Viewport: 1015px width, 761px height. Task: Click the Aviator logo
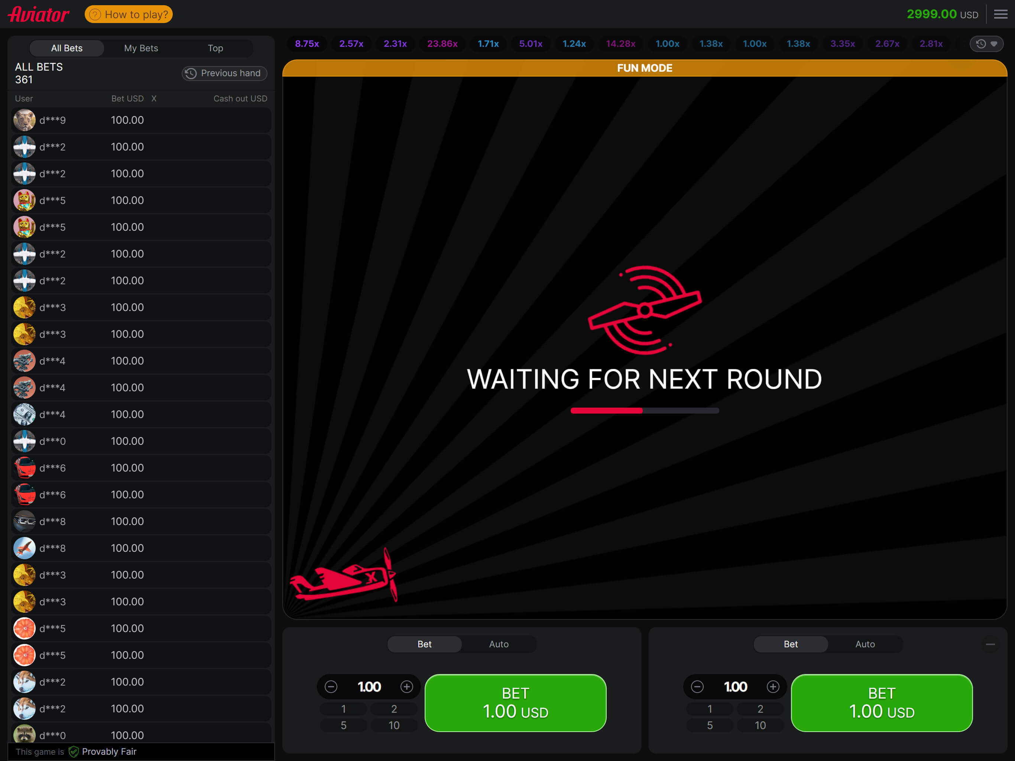39,14
